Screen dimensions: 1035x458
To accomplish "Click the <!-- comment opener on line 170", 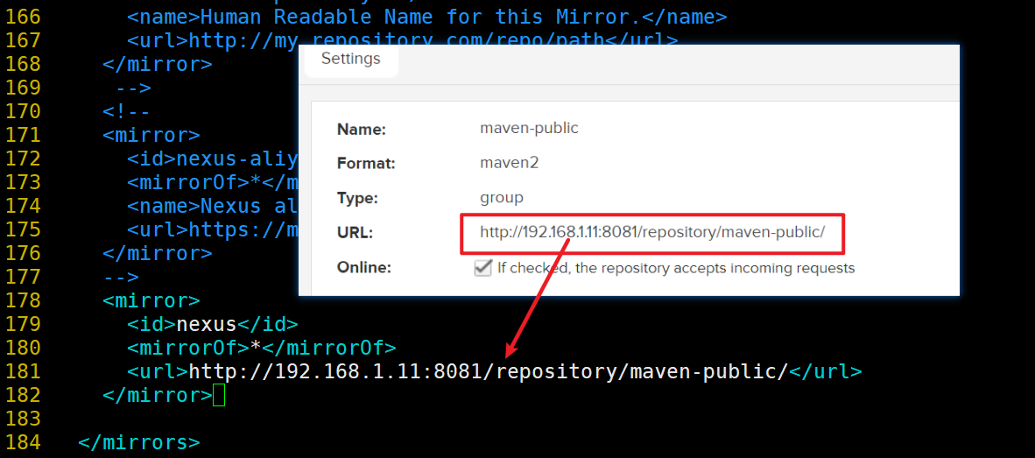I will tap(127, 111).
